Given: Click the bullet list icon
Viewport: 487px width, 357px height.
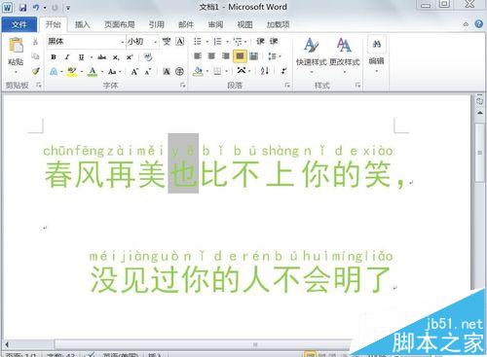Looking at the screenshot, I should tap(198, 41).
